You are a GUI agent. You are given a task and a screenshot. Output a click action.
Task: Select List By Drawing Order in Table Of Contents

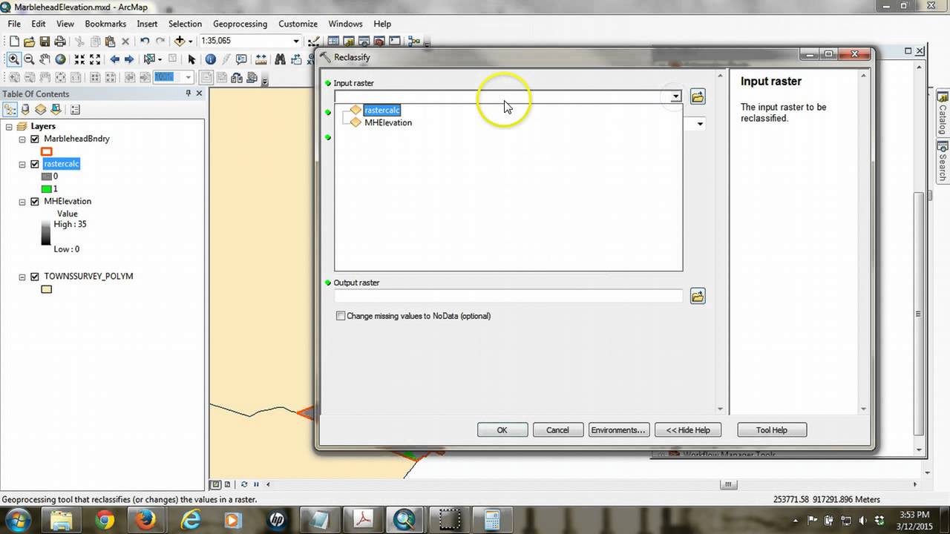[x=10, y=110]
